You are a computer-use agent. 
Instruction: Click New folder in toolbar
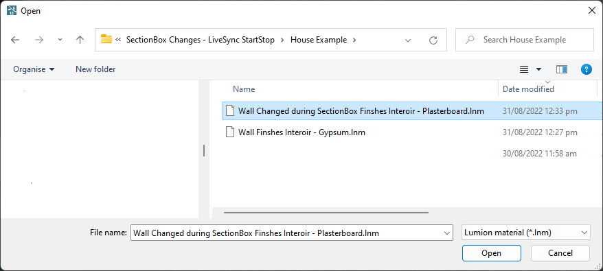pos(95,69)
